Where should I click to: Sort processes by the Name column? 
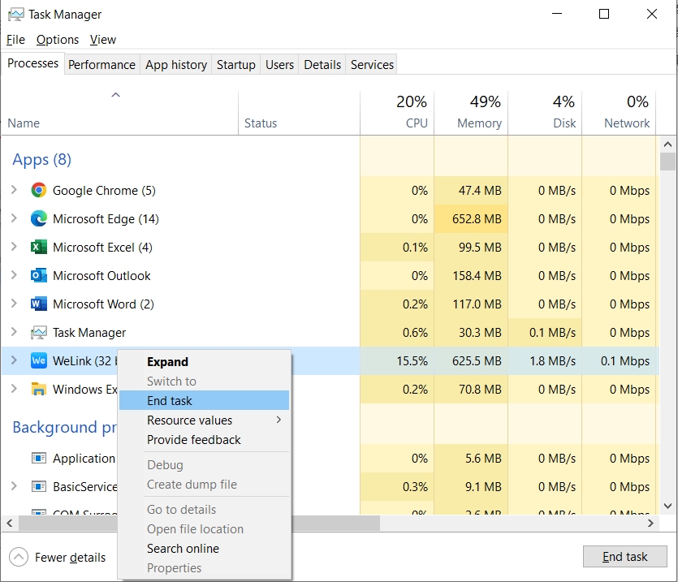click(x=119, y=114)
